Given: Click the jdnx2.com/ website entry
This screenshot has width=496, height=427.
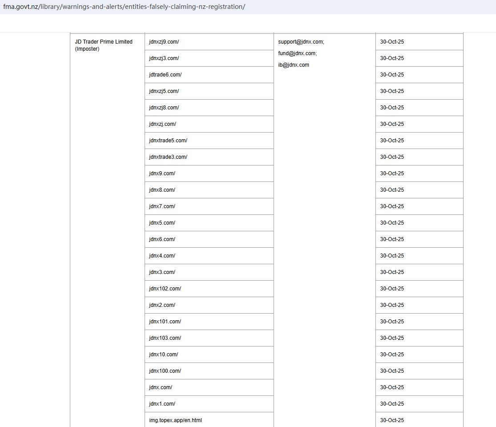Looking at the screenshot, I should [x=162, y=305].
